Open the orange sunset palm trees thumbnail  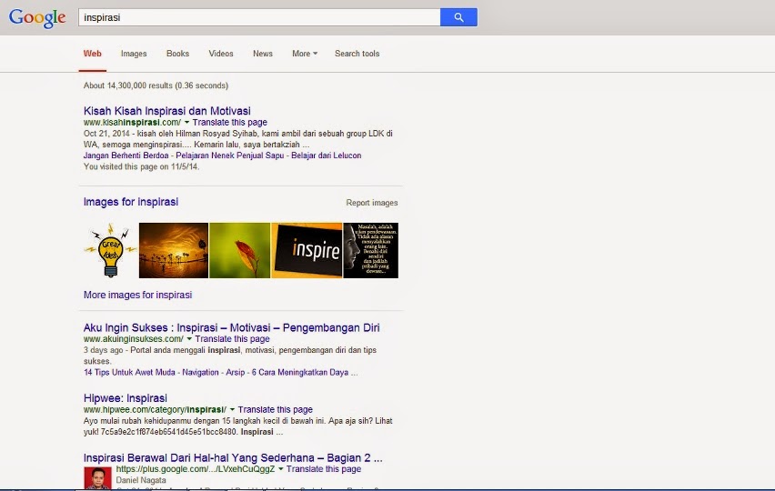coord(174,250)
